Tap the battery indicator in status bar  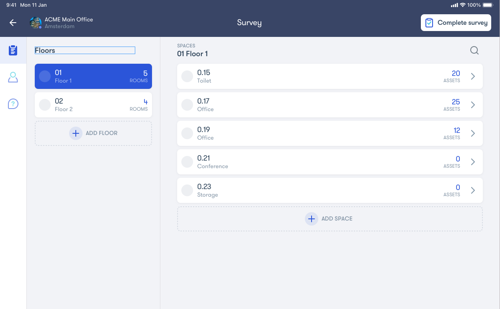(x=487, y=5)
